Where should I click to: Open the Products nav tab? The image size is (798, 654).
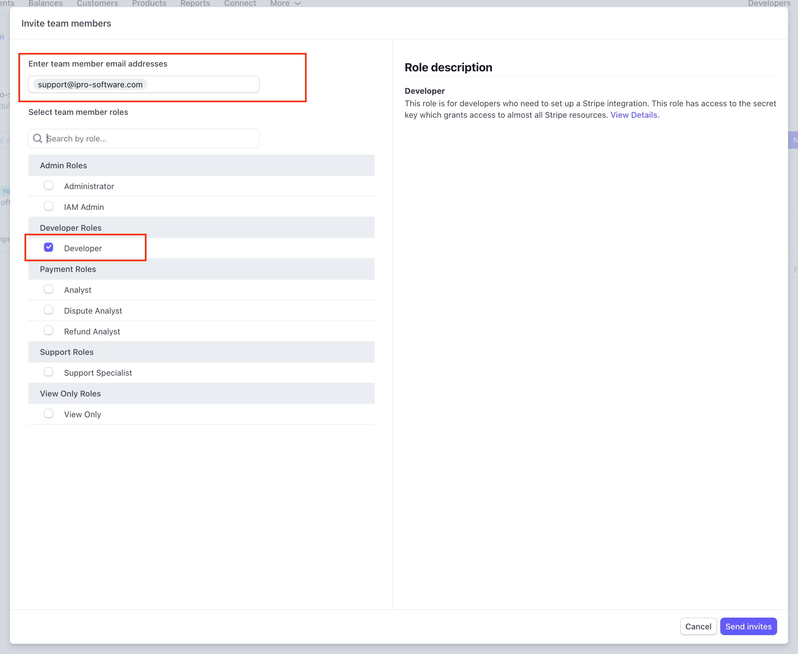[x=149, y=4]
